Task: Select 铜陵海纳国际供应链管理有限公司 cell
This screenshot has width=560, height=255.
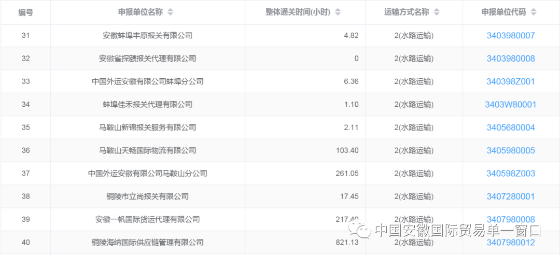Action: [147, 243]
